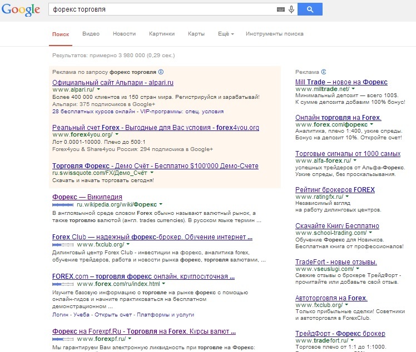The image size is (416, 352).
Task: Open Официальный сайт Альпари ad link
Action: point(113,82)
